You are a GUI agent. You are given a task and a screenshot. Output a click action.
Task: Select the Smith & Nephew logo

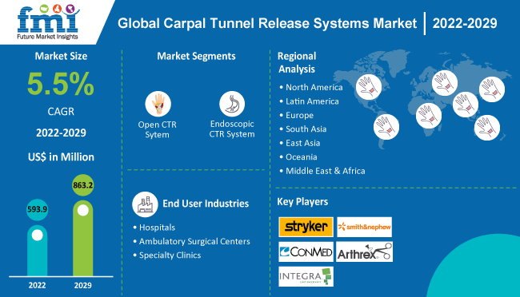click(x=365, y=227)
